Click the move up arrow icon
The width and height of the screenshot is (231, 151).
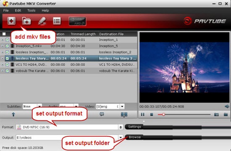pyautogui.click(x=13, y=115)
